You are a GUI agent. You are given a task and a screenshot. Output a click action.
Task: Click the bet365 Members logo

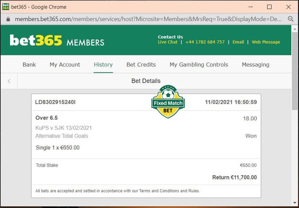pyautogui.click(x=57, y=40)
